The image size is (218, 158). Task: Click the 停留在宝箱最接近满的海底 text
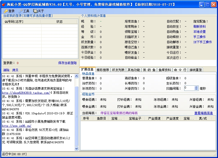(x=119, y=113)
